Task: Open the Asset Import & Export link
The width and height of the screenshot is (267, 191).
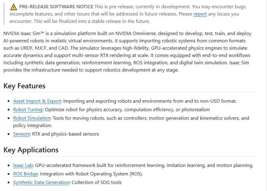Action: pyautogui.click(x=37, y=101)
